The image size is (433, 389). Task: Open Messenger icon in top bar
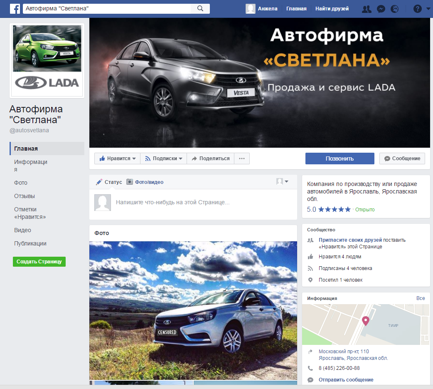point(381,9)
